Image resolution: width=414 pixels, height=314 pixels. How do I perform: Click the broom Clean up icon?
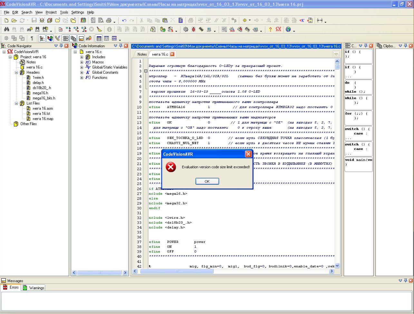coord(100,29)
